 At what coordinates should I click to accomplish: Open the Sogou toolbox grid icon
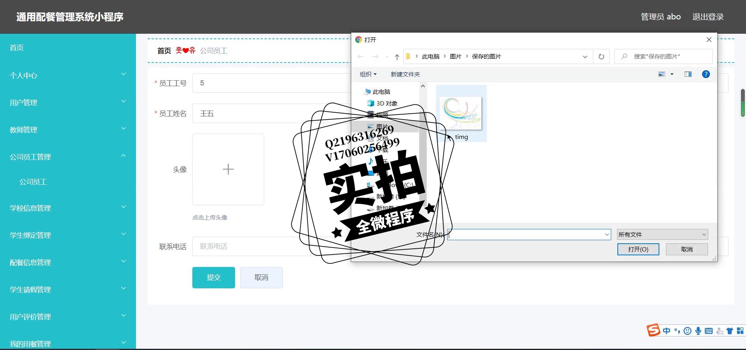(740, 331)
